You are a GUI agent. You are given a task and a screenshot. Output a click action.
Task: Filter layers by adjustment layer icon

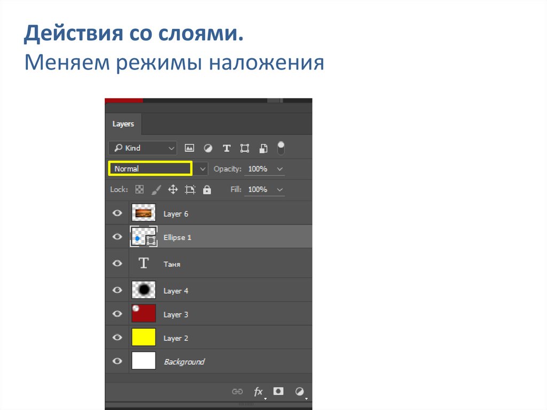(x=208, y=148)
